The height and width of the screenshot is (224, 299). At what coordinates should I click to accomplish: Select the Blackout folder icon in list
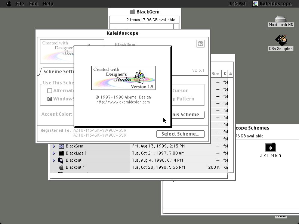pos(61,161)
